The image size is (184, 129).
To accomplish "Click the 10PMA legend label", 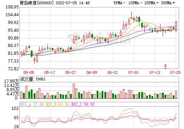I will 134,3.
